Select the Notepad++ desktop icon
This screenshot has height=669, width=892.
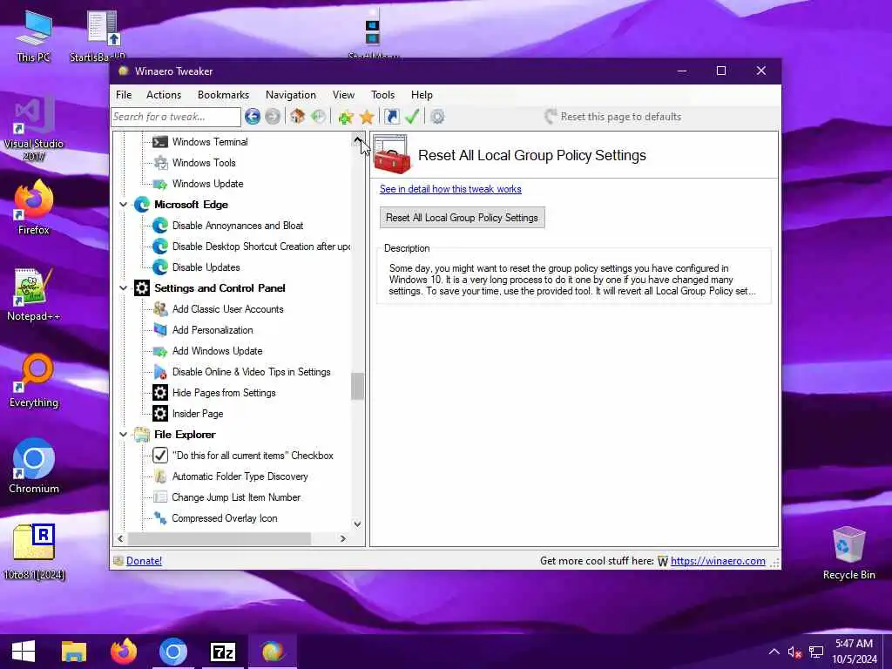coord(34,294)
